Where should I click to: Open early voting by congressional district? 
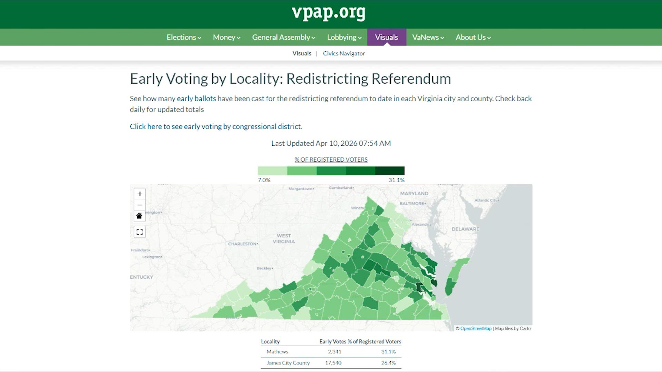coord(215,126)
